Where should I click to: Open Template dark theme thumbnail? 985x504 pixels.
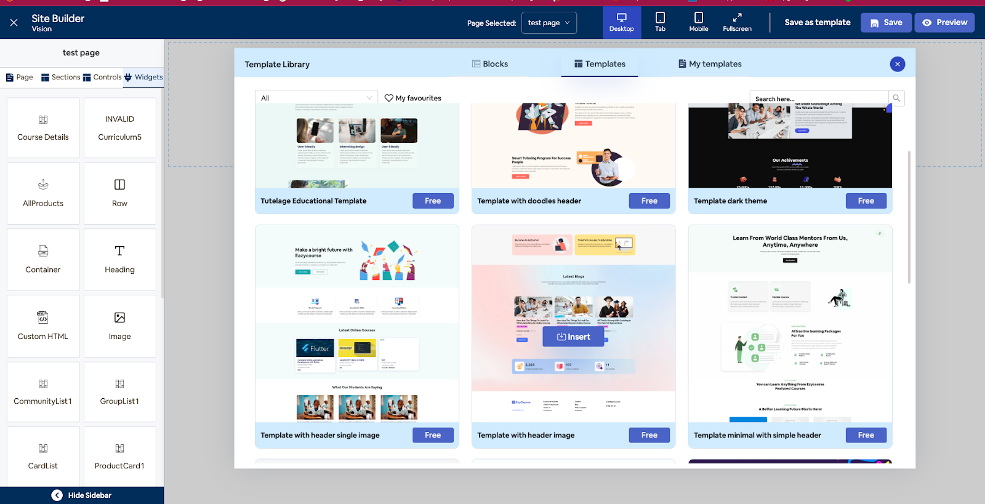pyautogui.click(x=790, y=146)
